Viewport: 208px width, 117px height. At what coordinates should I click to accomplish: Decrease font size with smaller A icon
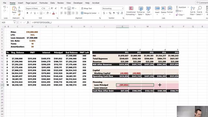click(x=56, y=8)
